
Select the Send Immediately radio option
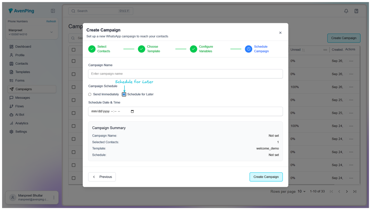90,94
